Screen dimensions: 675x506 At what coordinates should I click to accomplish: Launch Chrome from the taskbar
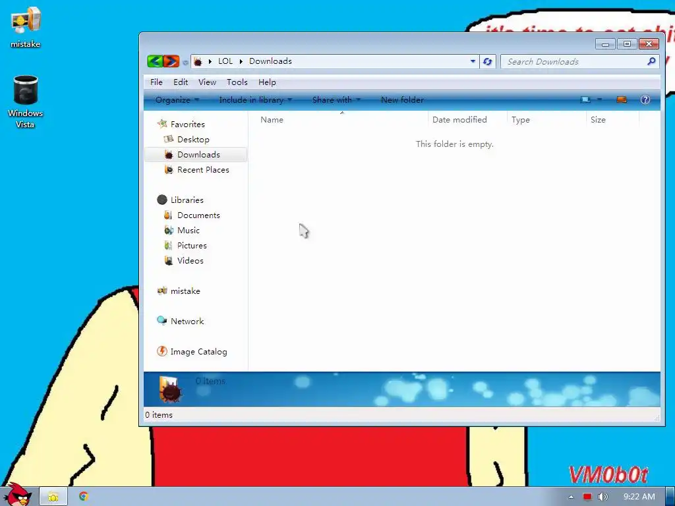[x=84, y=497]
